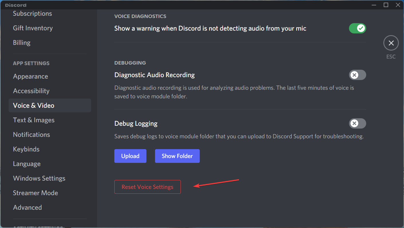Open Language settings
Viewport: 404px width, 228px height.
click(x=27, y=163)
